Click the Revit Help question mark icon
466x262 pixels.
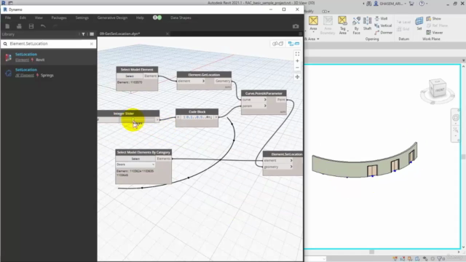pos(422,4)
